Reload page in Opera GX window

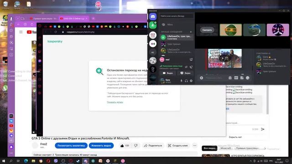pyautogui.click(x=56, y=32)
